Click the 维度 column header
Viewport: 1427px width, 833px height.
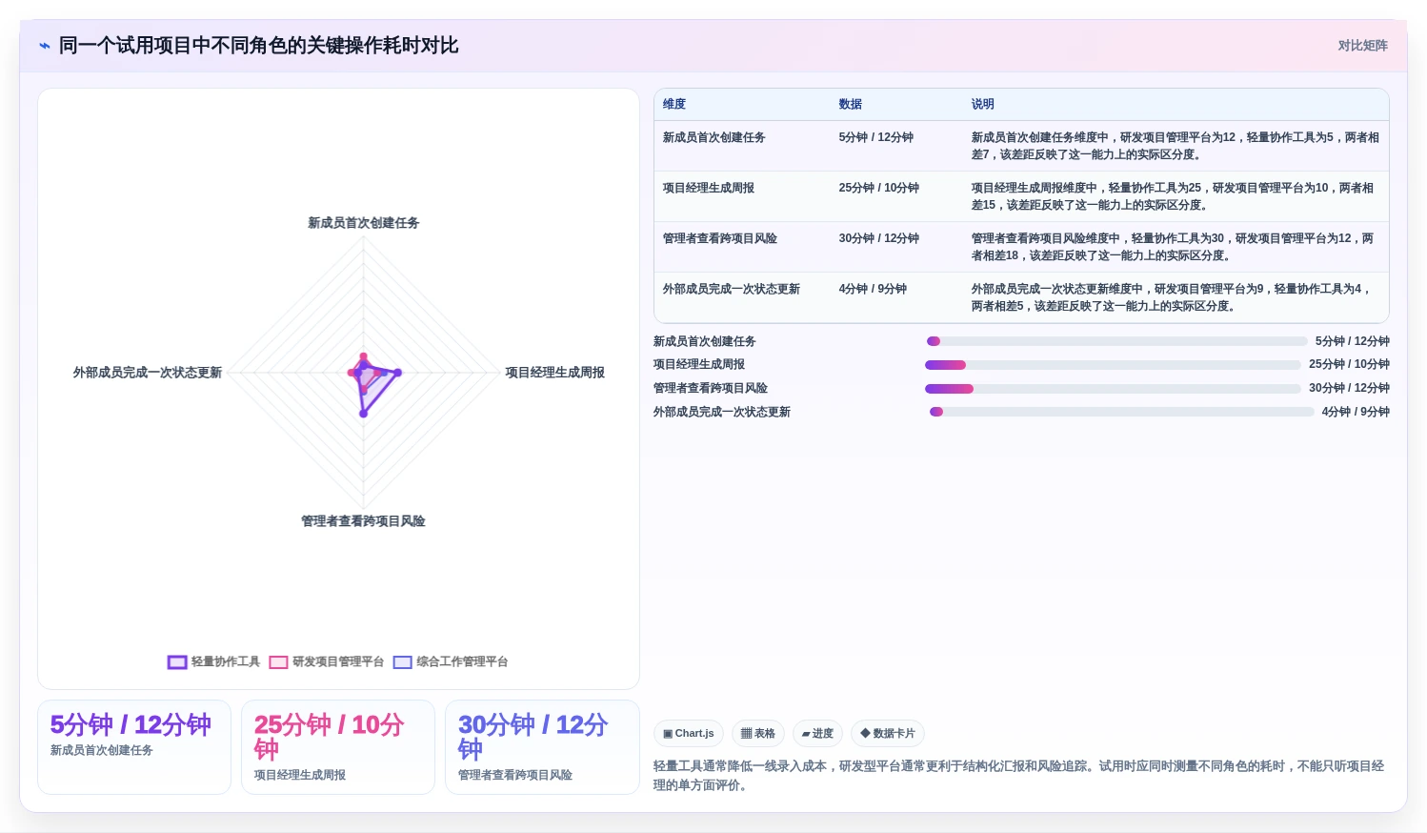[x=674, y=104]
